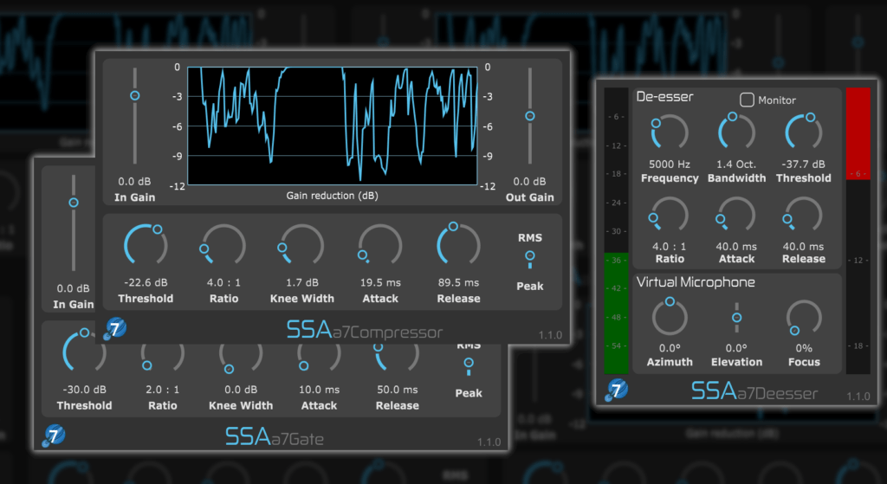Click the Compressor Out Gain slider handle
Image resolution: width=887 pixels, height=484 pixels.
(530, 116)
